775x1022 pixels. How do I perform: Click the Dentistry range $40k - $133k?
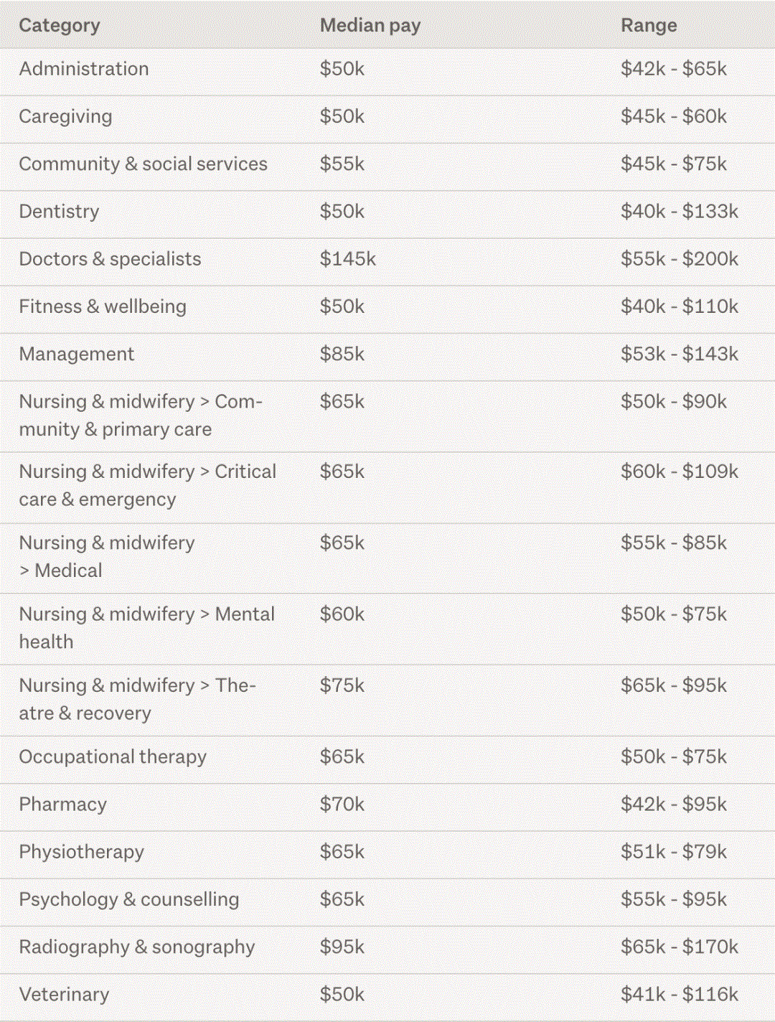(x=679, y=211)
